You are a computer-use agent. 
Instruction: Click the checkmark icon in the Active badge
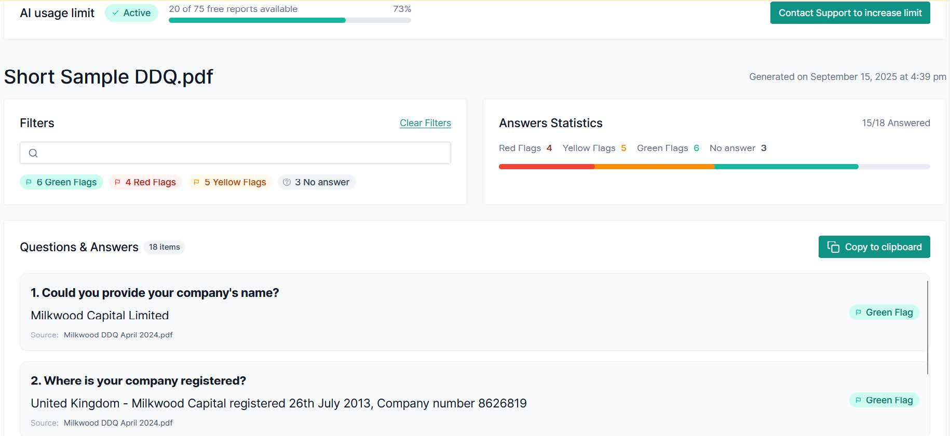116,13
